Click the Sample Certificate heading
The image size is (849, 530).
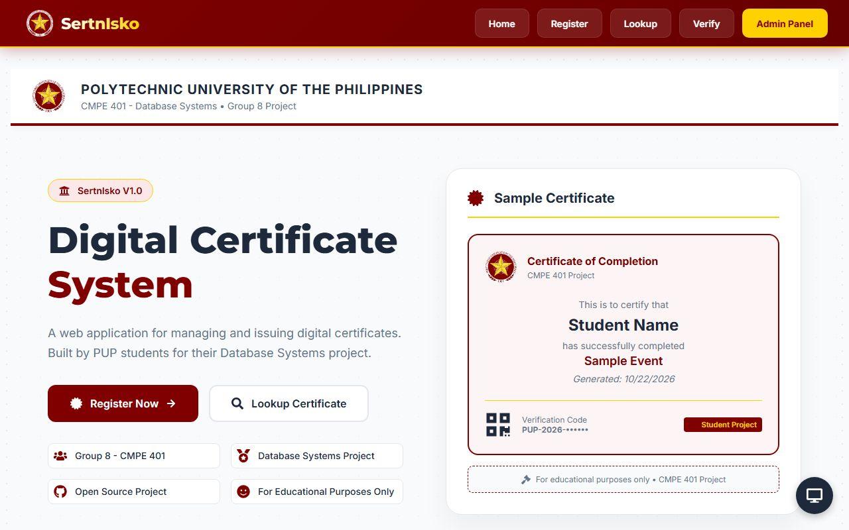click(555, 198)
